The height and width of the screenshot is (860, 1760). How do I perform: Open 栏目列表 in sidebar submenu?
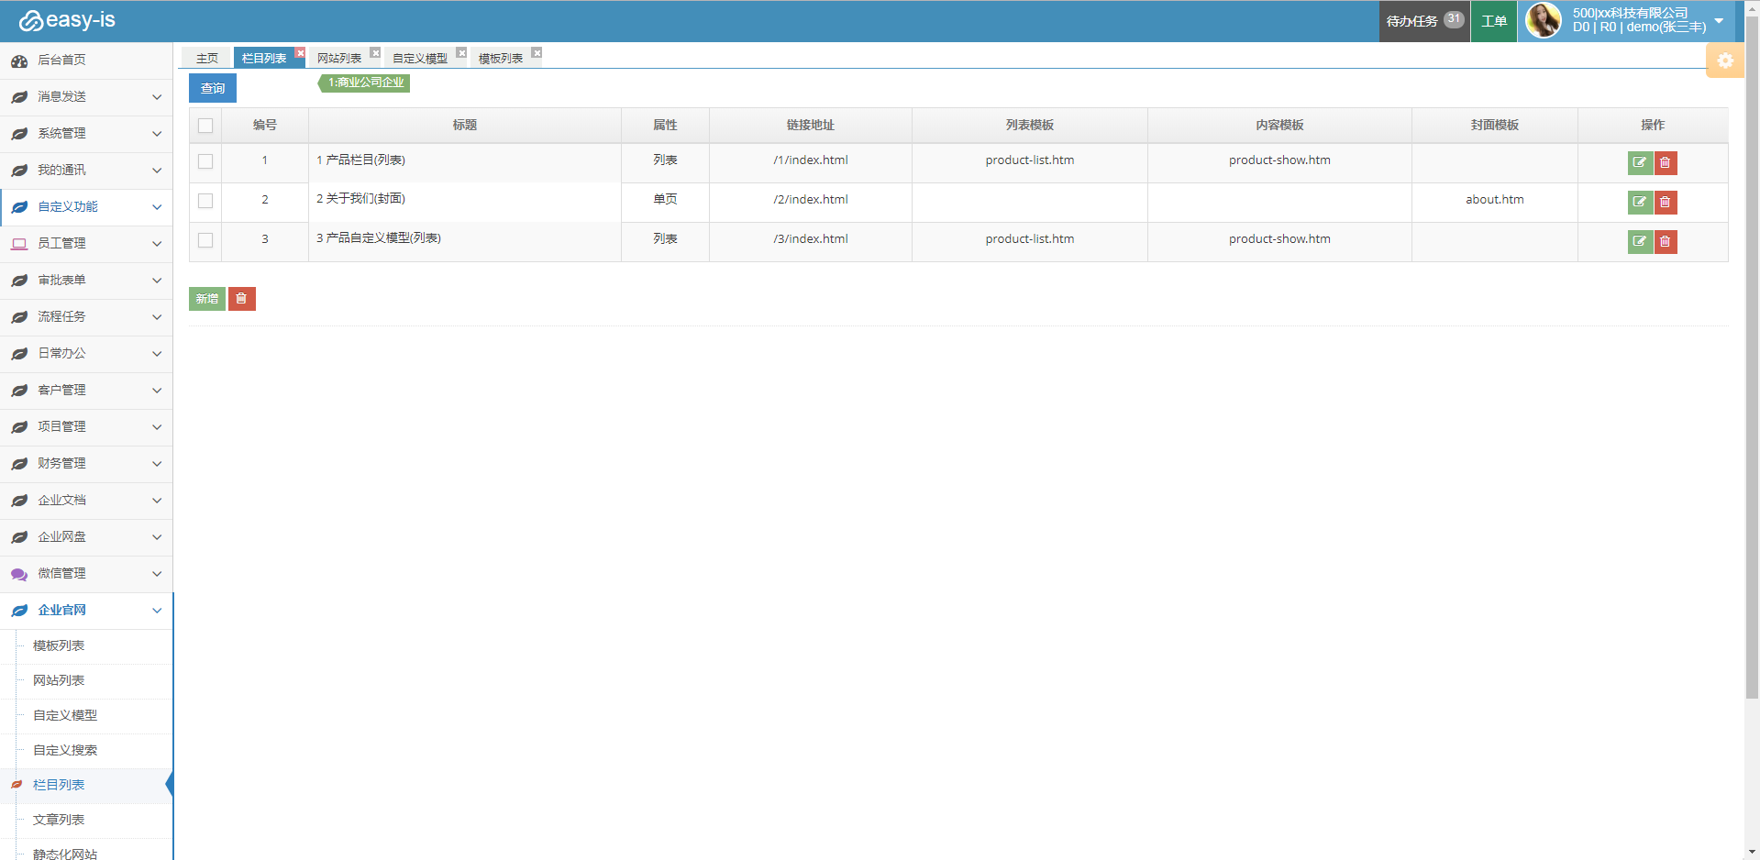pos(59,785)
